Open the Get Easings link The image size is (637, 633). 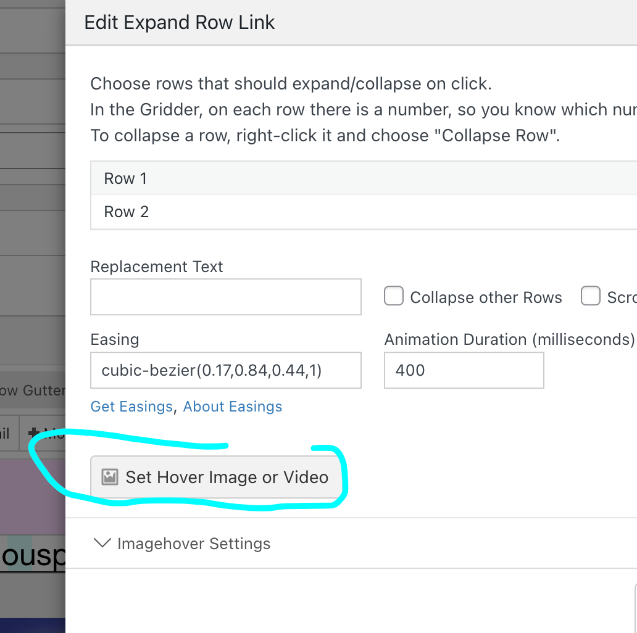(131, 407)
